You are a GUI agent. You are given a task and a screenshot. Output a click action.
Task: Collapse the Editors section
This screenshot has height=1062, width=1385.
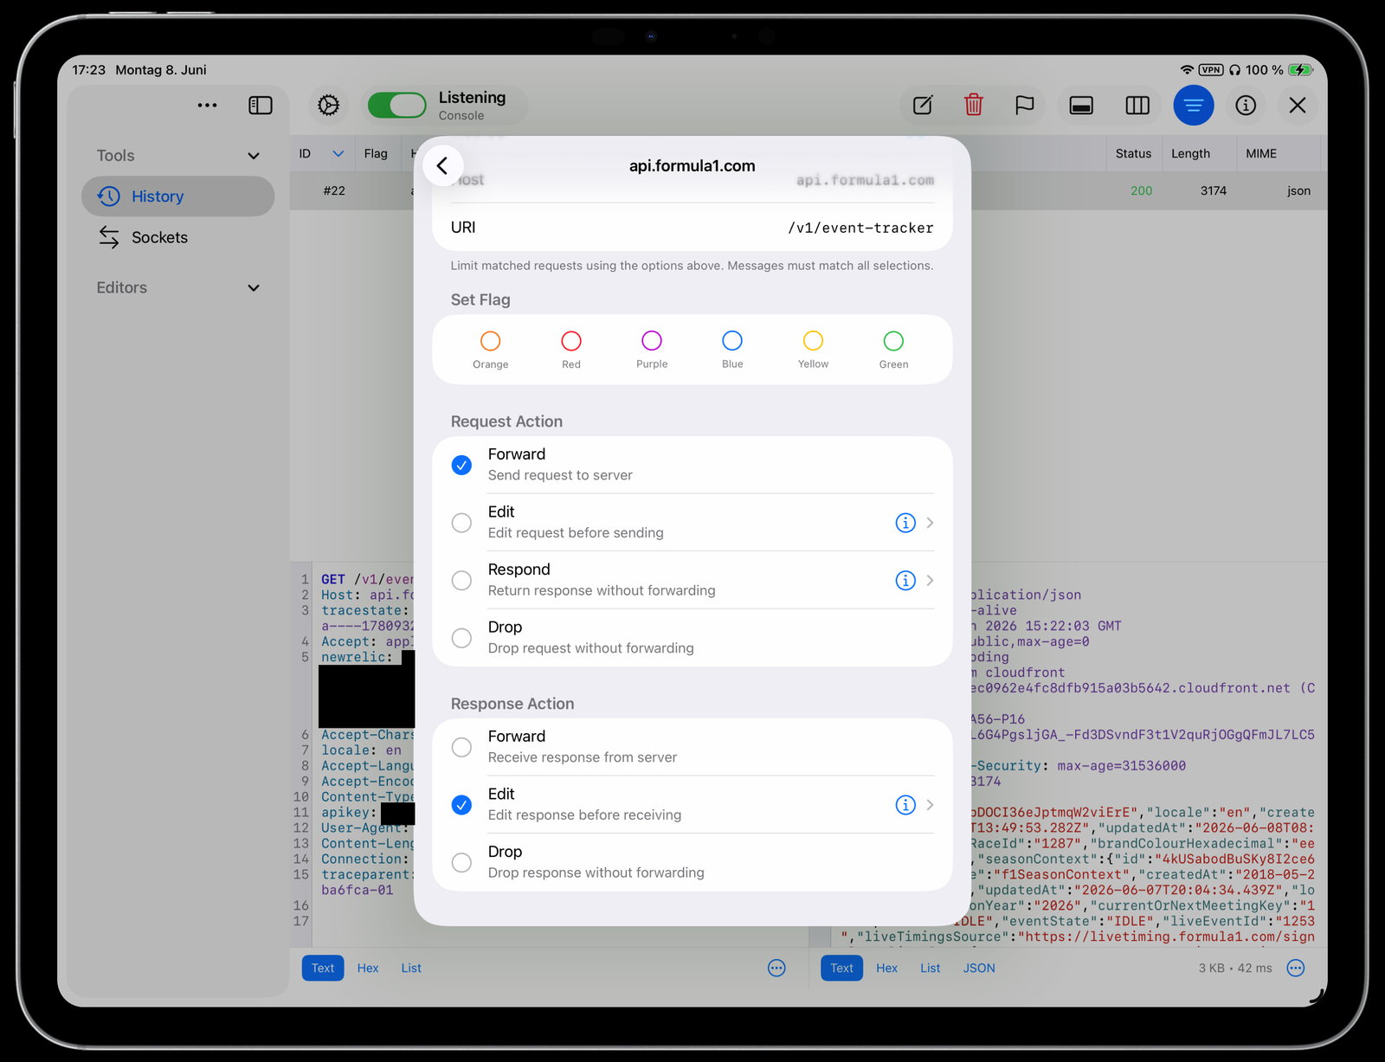click(254, 288)
